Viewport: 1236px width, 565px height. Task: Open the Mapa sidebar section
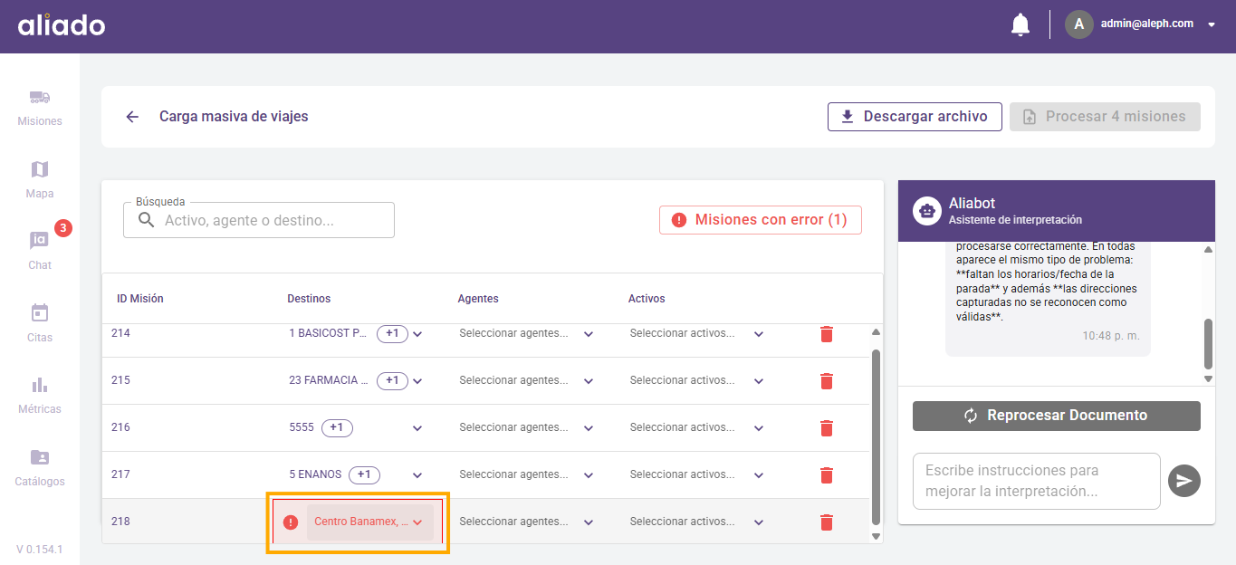pos(40,179)
